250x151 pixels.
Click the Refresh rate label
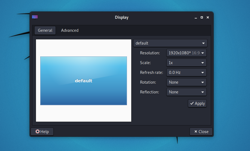[x=151, y=73]
